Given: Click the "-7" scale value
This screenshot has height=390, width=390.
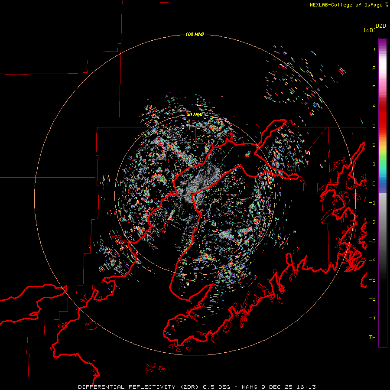Looking at the screenshot, I should [372, 318].
